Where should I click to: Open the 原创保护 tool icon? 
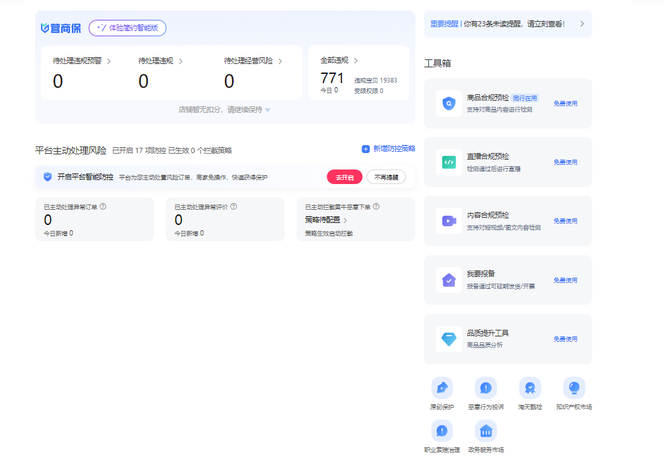[442, 388]
